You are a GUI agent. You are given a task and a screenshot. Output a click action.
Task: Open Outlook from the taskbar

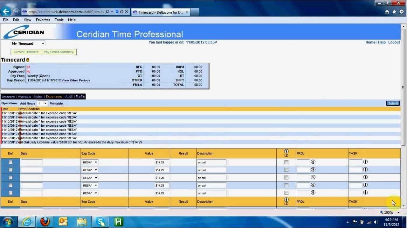pos(63,222)
